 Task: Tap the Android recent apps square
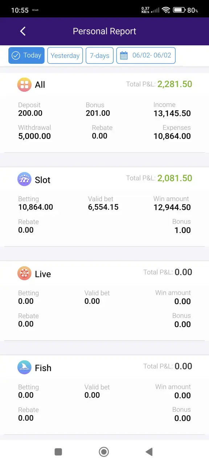[x=58, y=452]
